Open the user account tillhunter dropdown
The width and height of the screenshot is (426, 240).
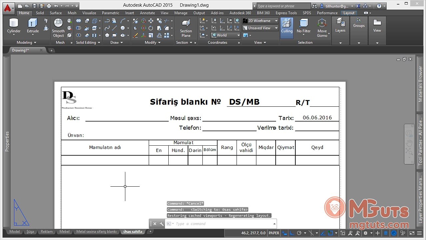(336, 6)
